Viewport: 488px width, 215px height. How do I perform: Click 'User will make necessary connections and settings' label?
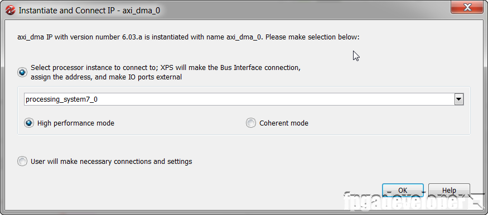[112, 162]
